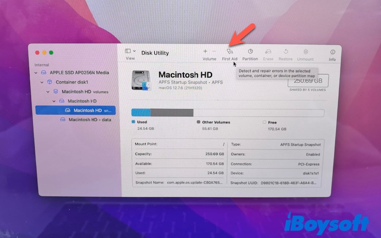Click the 170.54 GB Free amount

click(277, 129)
